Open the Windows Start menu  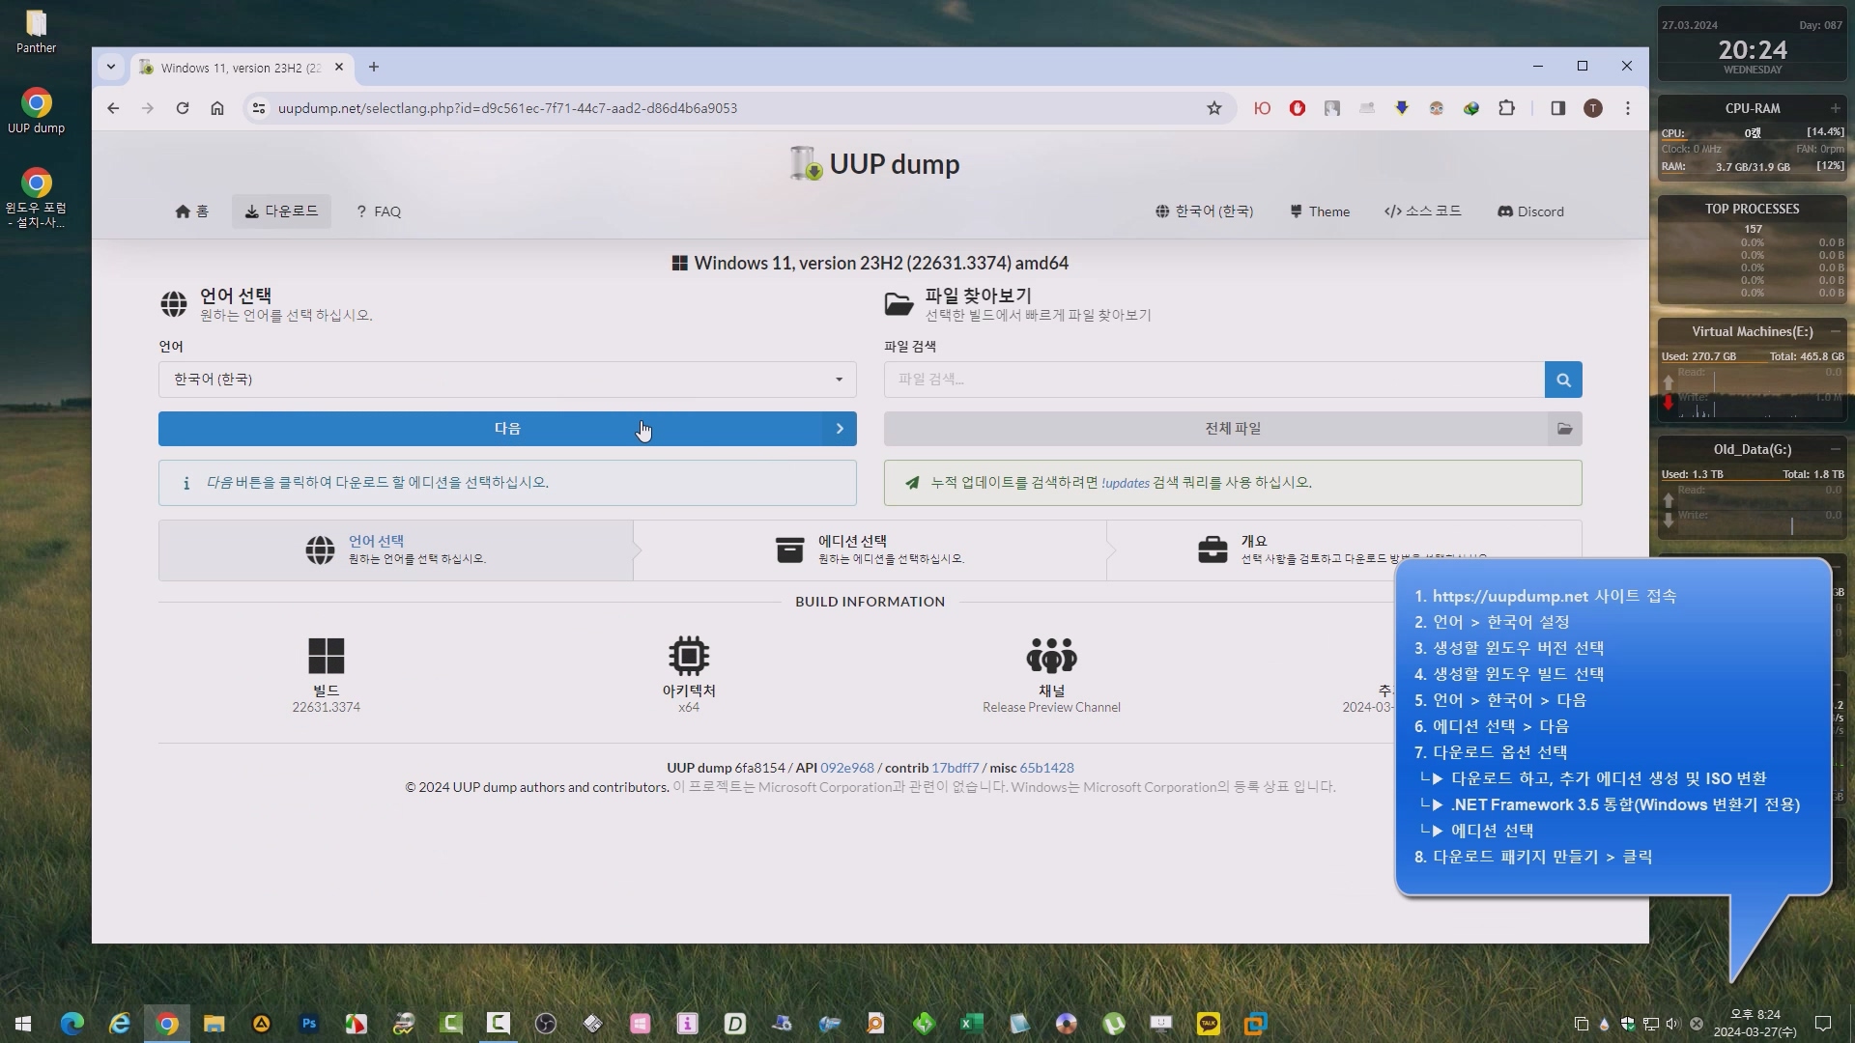tap(23, 1024)
